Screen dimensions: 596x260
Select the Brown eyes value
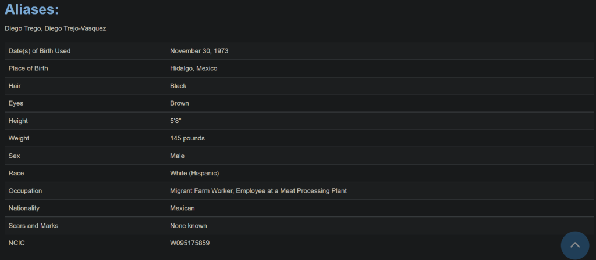(x=179, y=103)
